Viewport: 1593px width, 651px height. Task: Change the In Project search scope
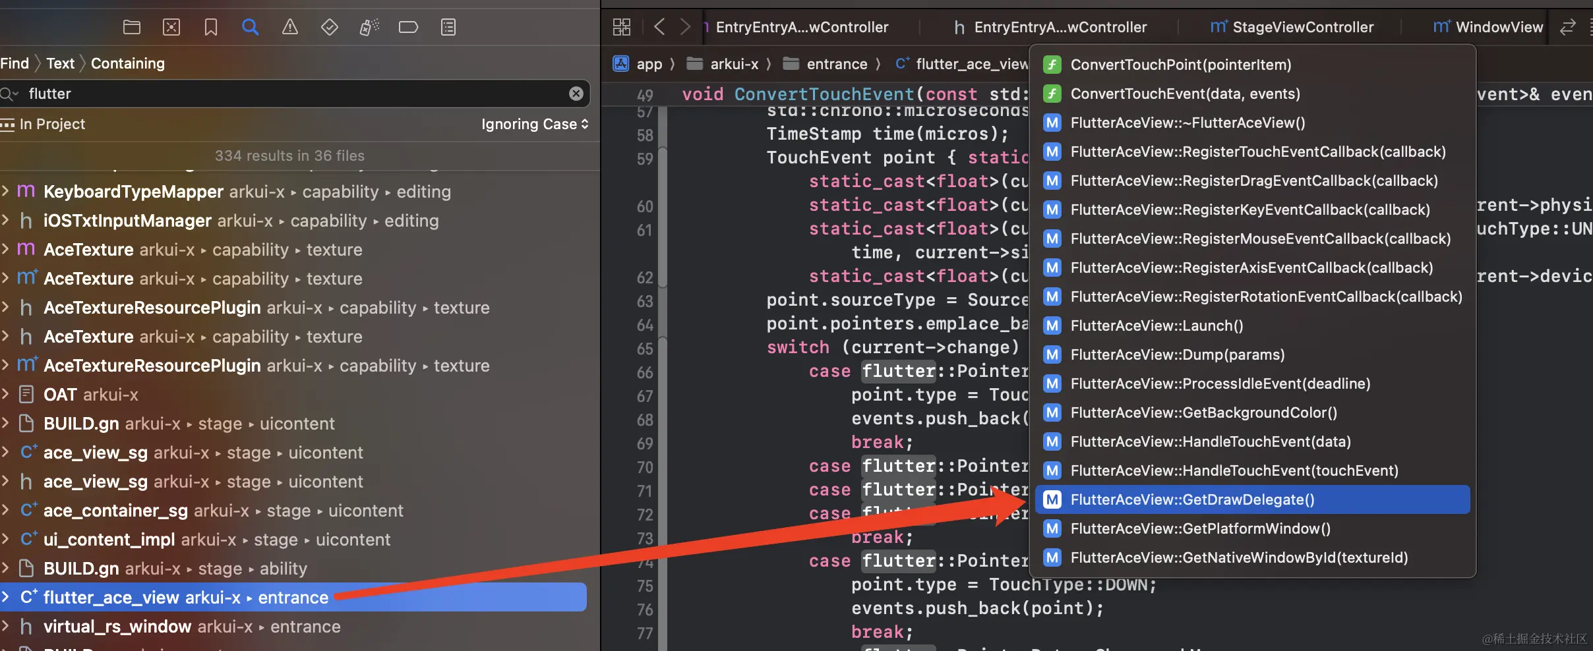click(x=44, y=124)
